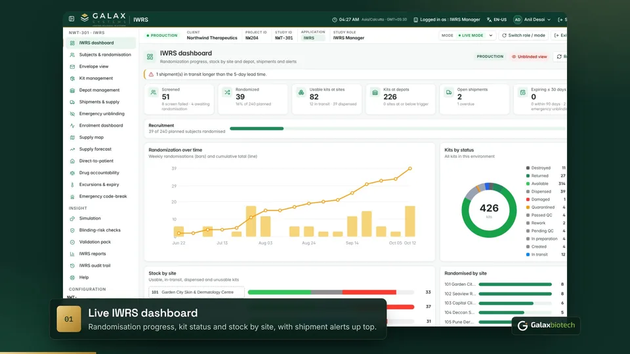Click the Available legend entry
Viewport: 630px width, 354px height.
click(x=545, y=184)
